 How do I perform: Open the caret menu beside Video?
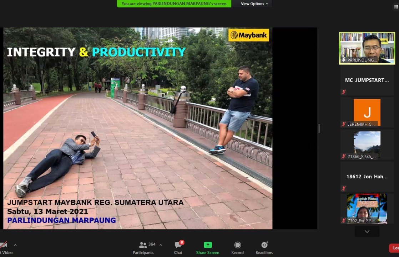click(x=15, y=245)
